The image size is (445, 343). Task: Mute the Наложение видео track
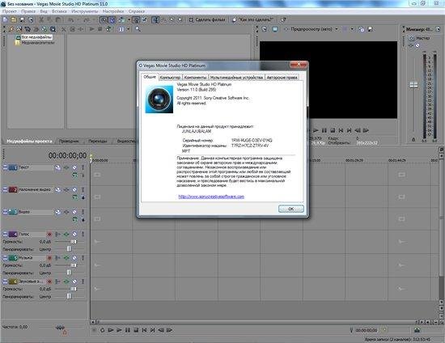[74, 189]
